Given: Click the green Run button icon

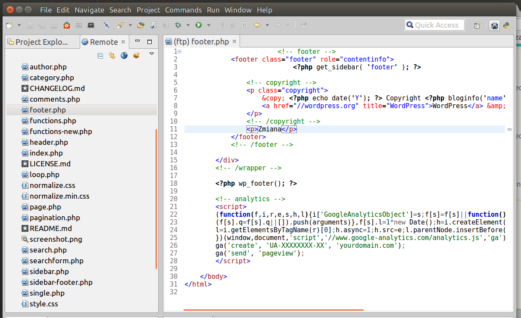Looking at the screenshot, I should coord(199,25).
